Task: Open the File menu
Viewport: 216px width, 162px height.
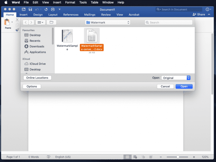Action: pyautogui.click(x=26, y=2)
